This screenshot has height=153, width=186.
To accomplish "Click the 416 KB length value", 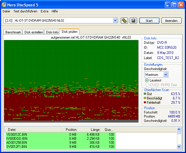I will pos(94,147).
